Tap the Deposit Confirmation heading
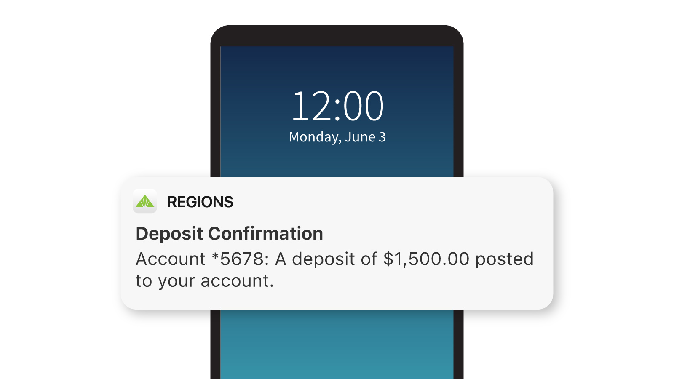 [229, 233]
